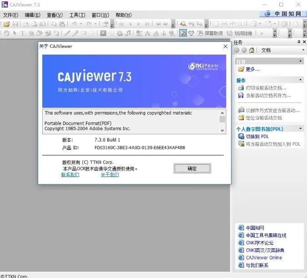Select the straight line annotation tool
Screen dimensions: 307x278
[x=67, y=33]
